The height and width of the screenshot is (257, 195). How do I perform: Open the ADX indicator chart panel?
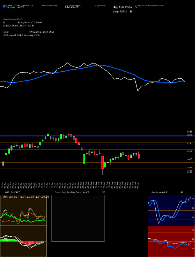(x=23, y=210)
